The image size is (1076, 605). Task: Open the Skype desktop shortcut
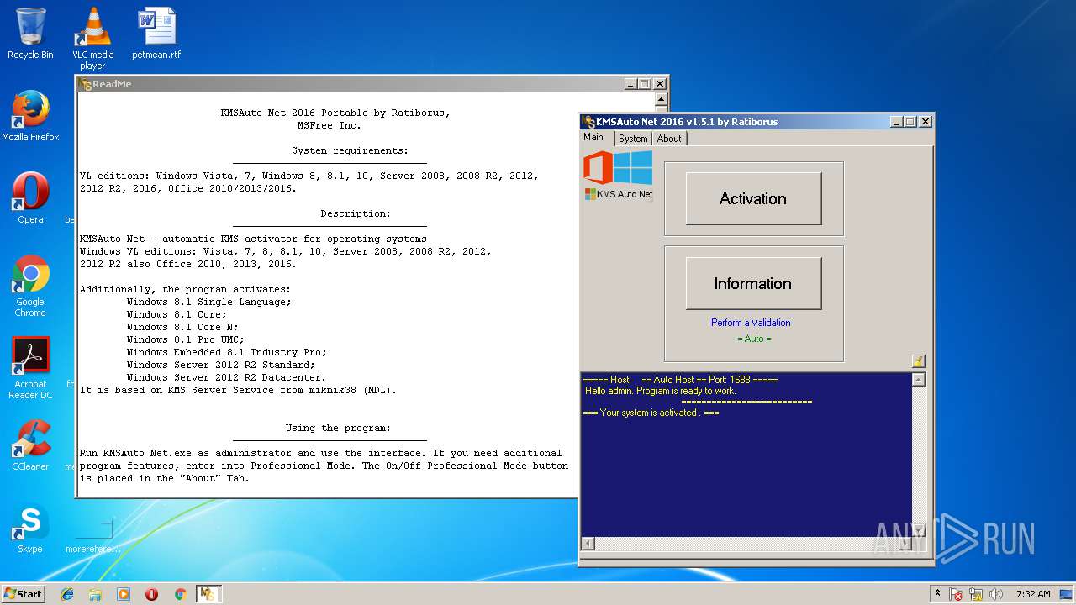pos(30,529)
